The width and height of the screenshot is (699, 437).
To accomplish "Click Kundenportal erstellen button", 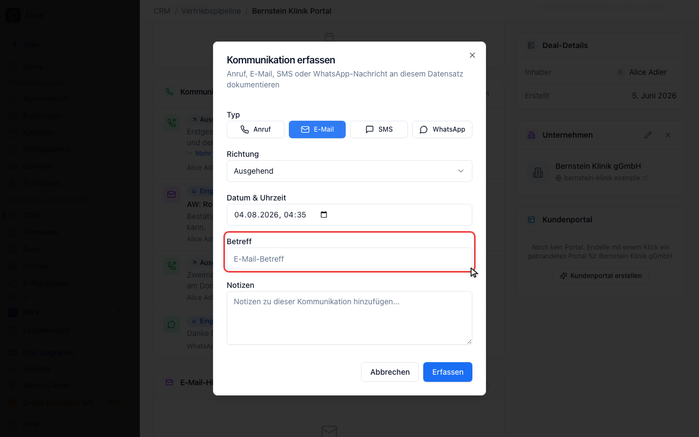I will click(x=601, y=276).
